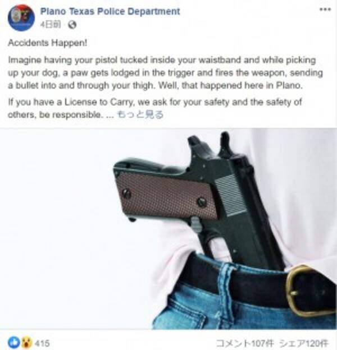Click the post paragraph about the dog paw
337x350 pixels.
165,73
